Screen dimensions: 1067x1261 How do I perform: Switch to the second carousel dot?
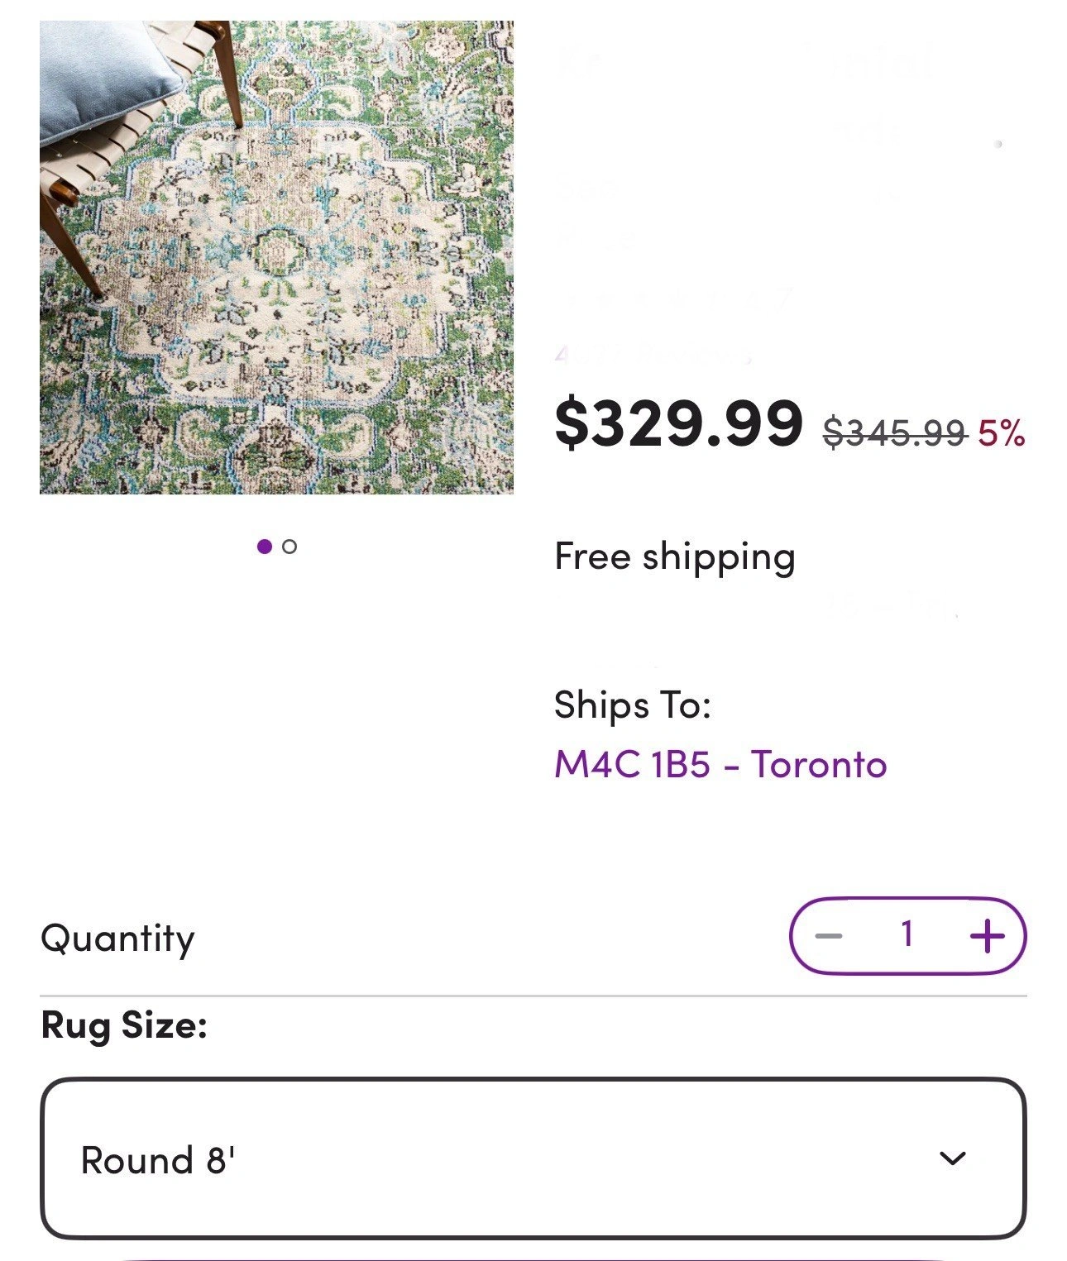pyautogui.click(x=289, y=547)
